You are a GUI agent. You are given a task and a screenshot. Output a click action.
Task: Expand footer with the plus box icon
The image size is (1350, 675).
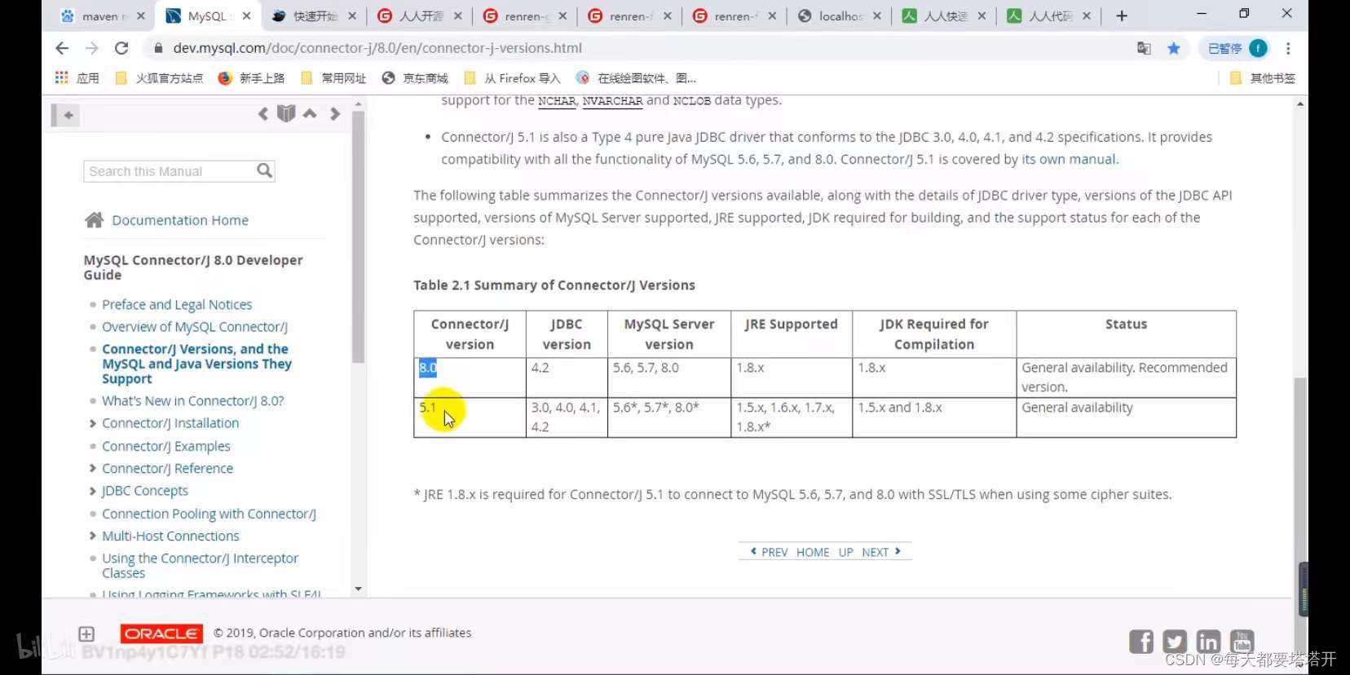86,634
